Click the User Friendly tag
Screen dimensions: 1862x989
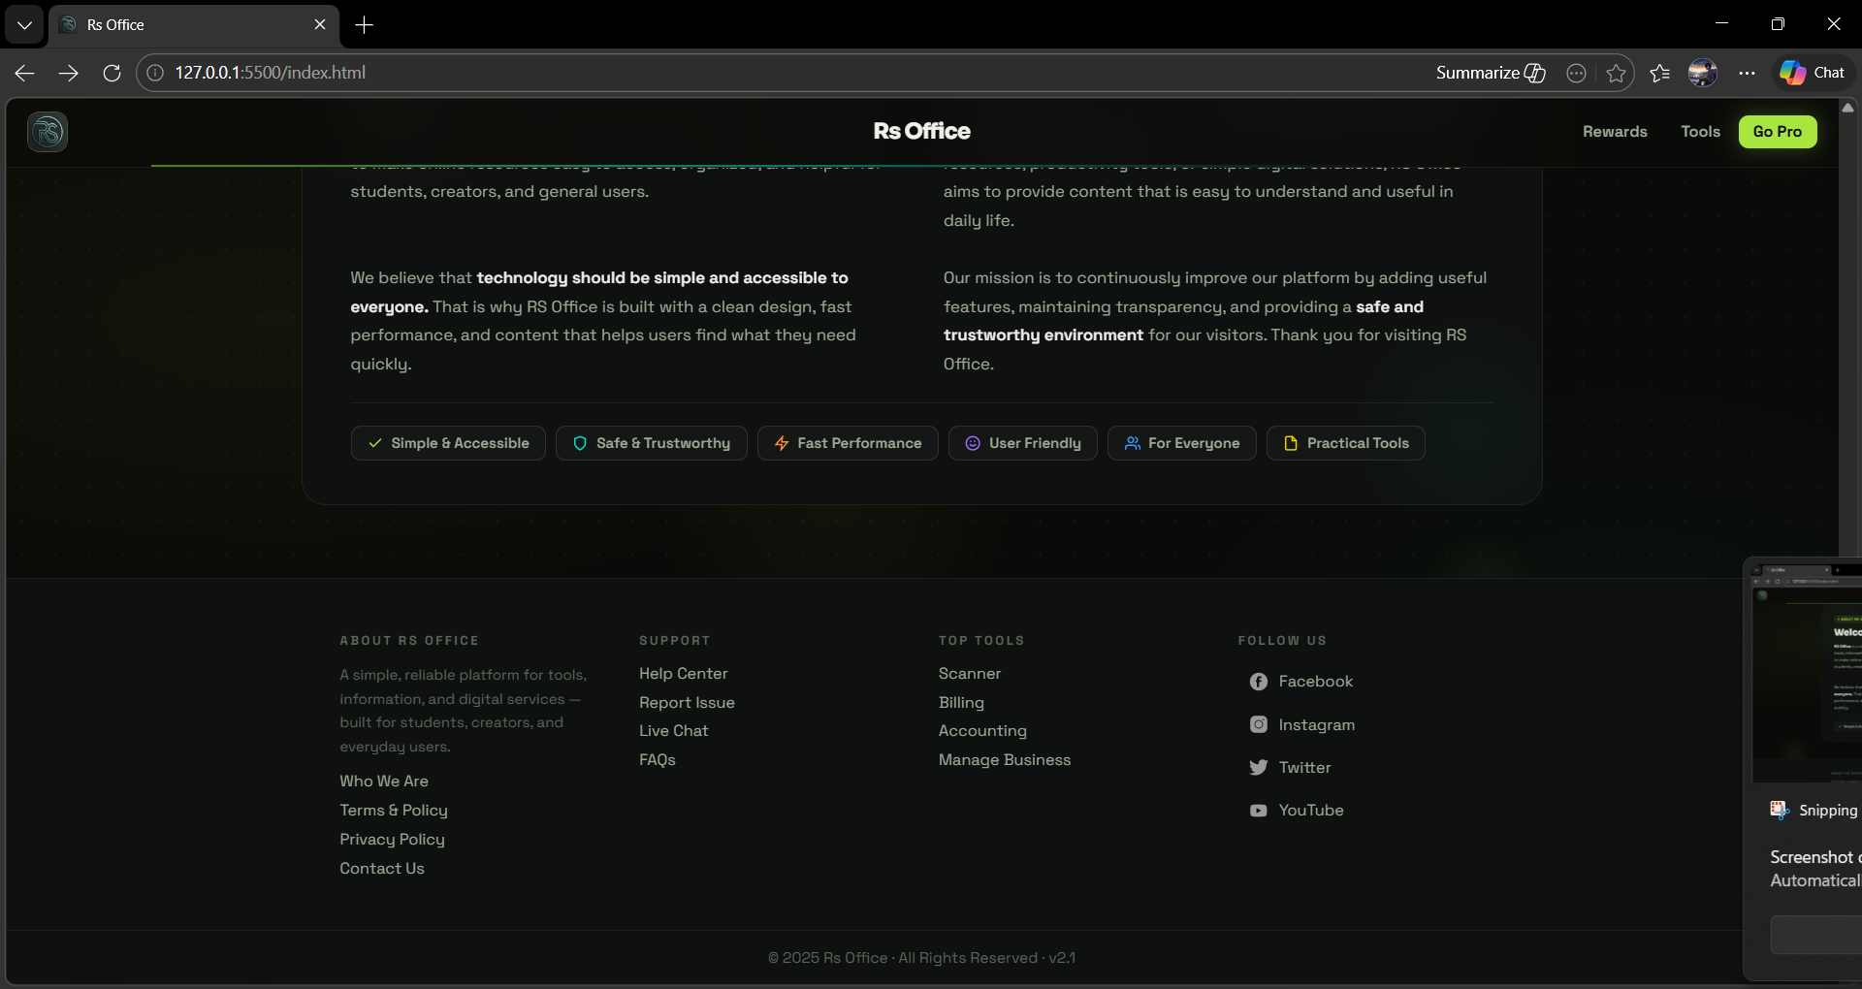pyautogui.click(x=1023, y=443)
